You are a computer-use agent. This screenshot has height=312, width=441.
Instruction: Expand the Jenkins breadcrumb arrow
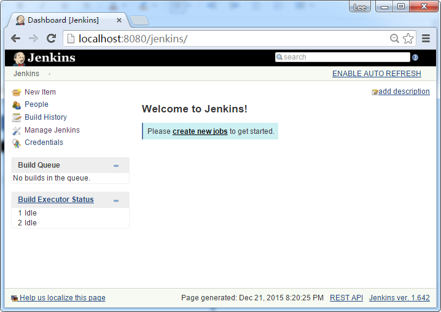tap(50, 74)
